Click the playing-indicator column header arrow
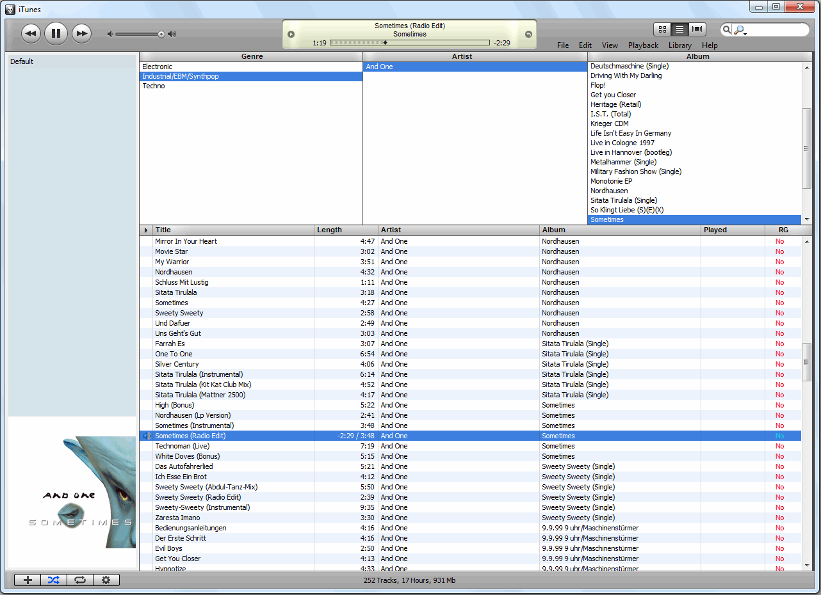Screen dimensions: 821x595 point(146,230)
